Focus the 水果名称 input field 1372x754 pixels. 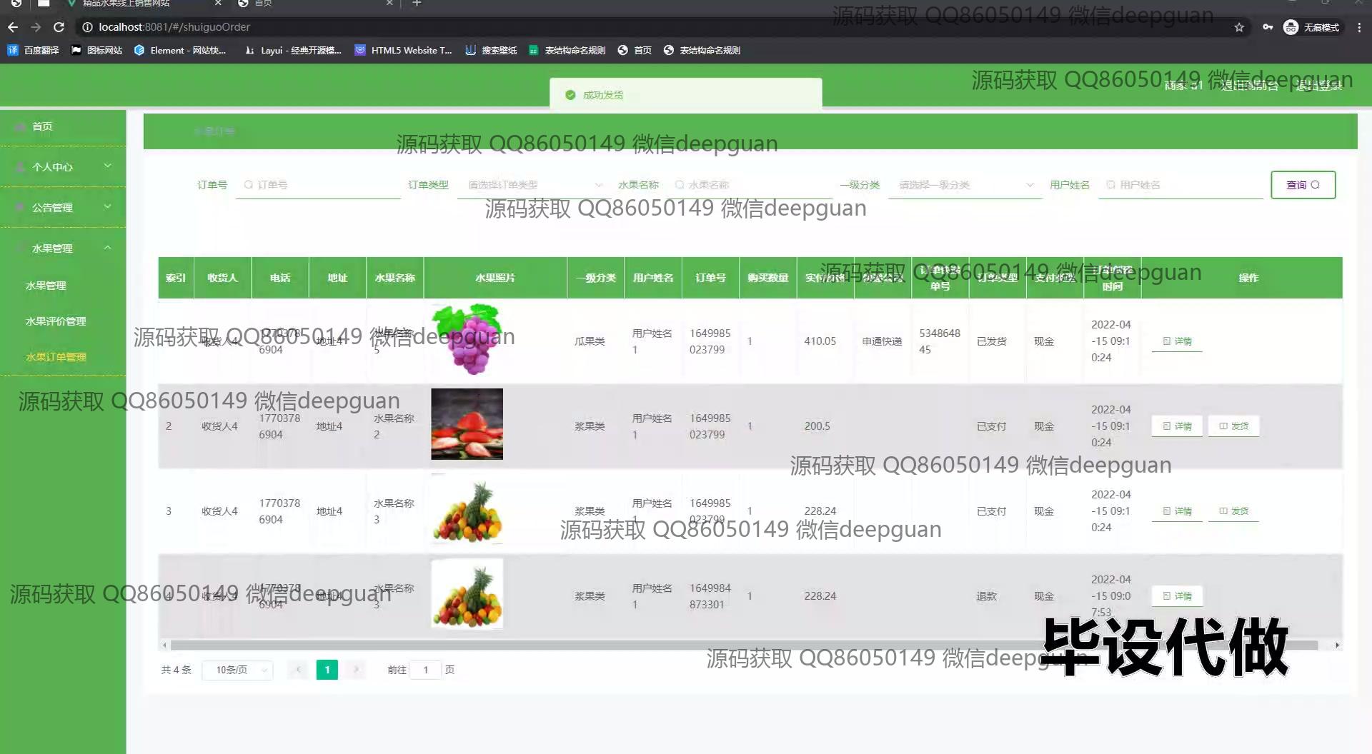(x=749, y=185)
